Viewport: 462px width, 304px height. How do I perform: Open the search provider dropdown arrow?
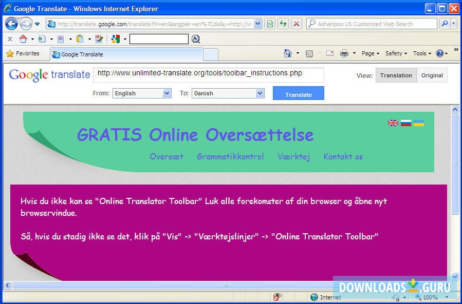click(454, 24)
